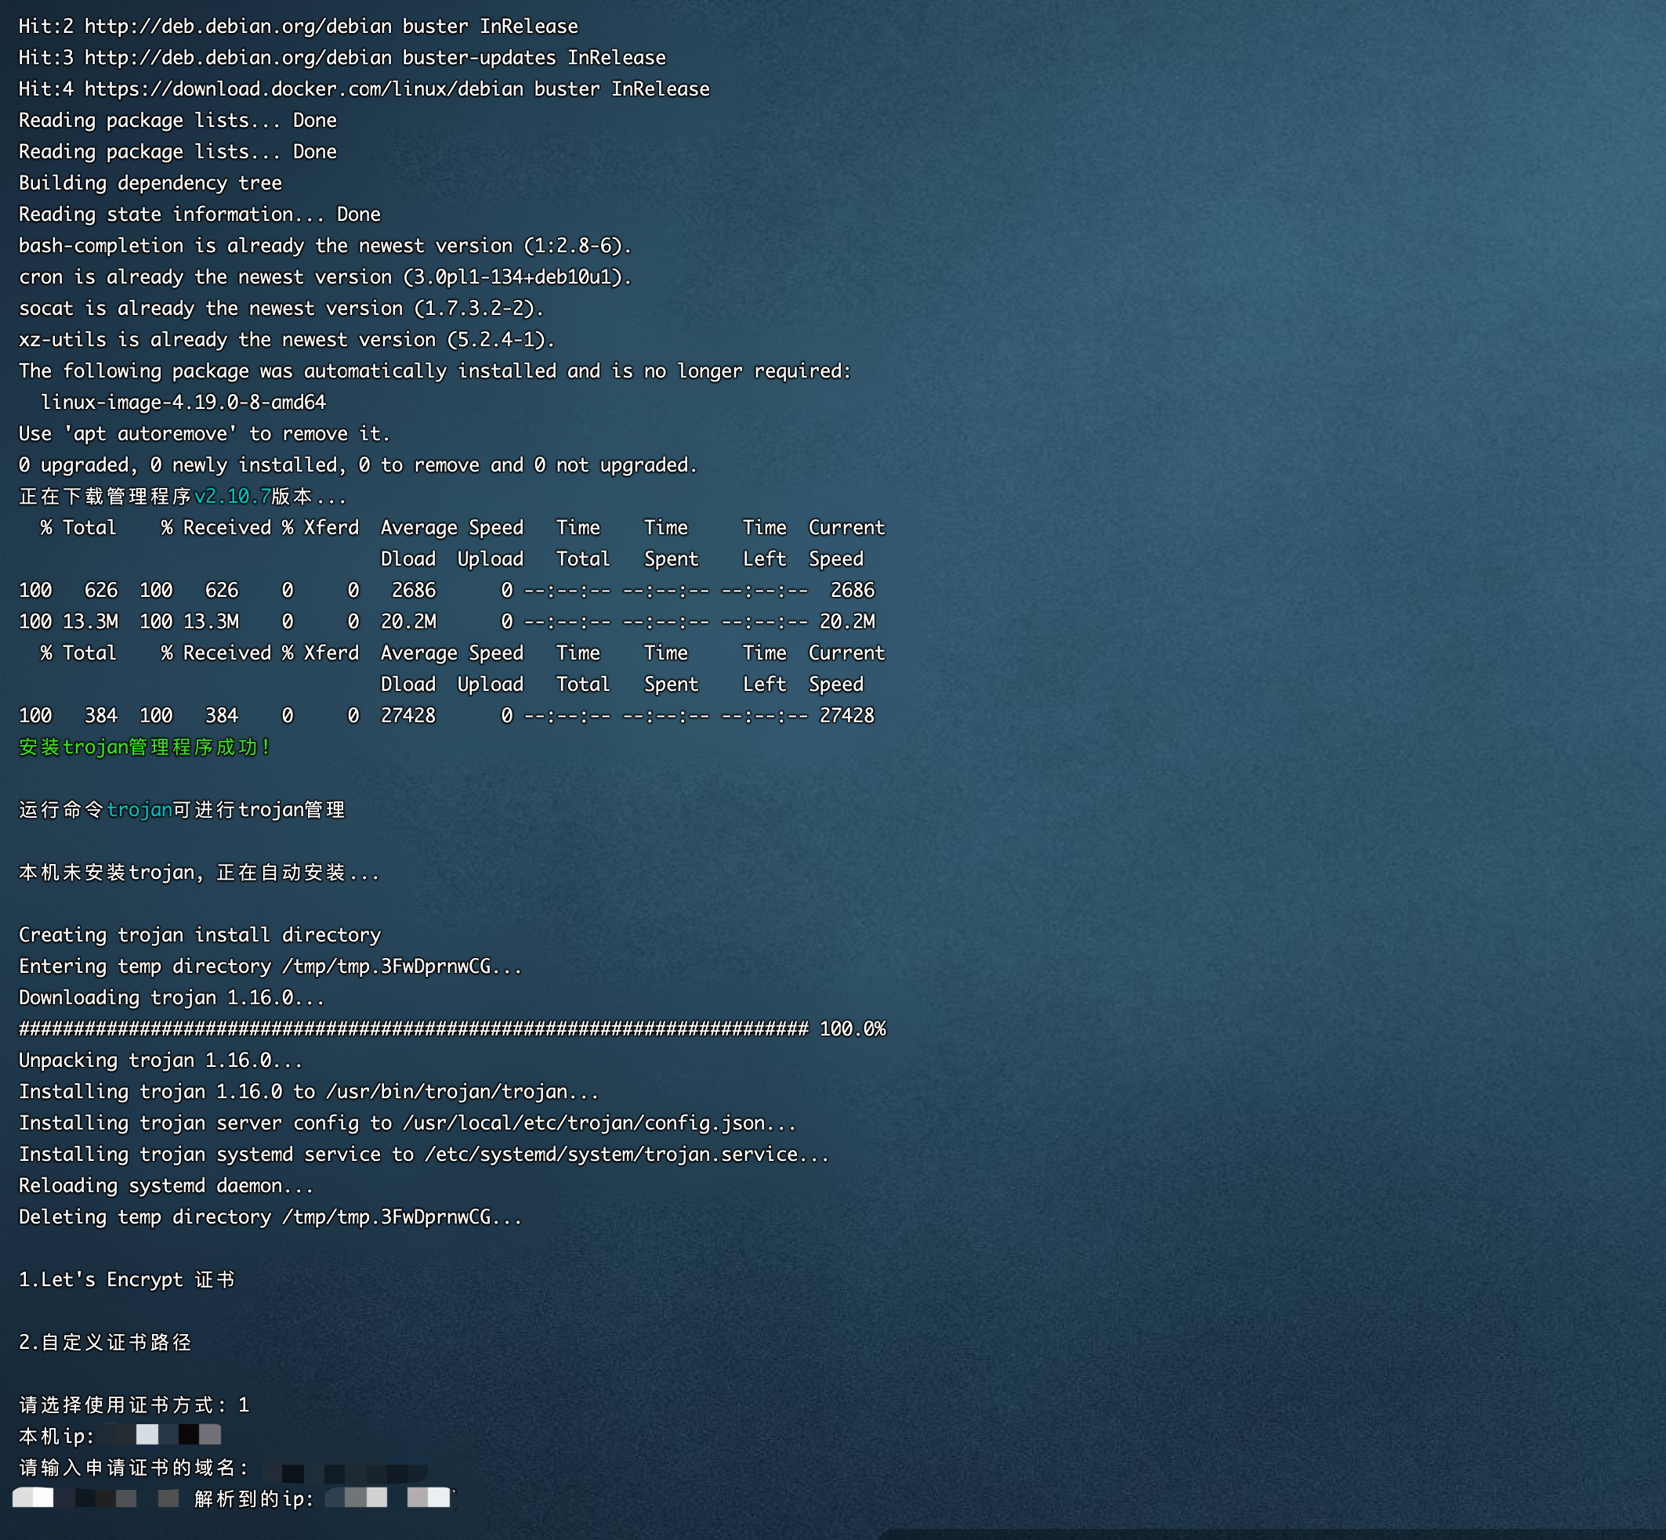This screenshot has width=1666, height=1540.
Task: Click 'Creating trojan install directory' line
Action: (x=199, y=935)
